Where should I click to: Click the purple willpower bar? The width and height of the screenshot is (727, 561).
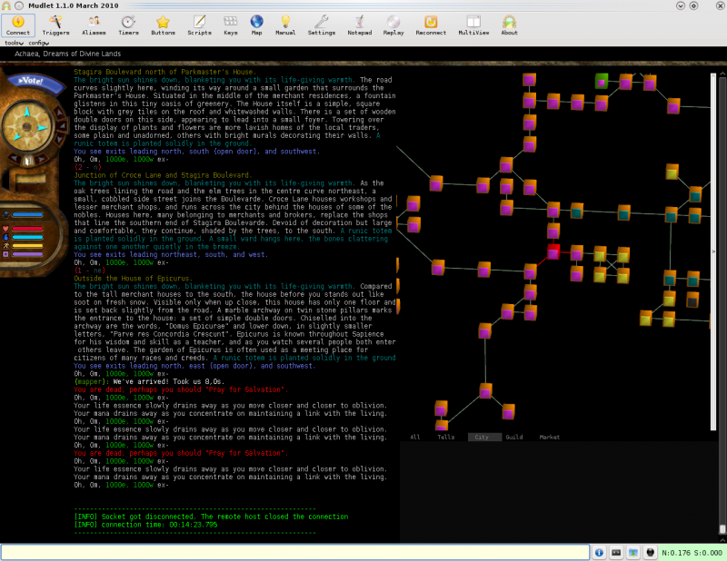[x=27, y=254]
